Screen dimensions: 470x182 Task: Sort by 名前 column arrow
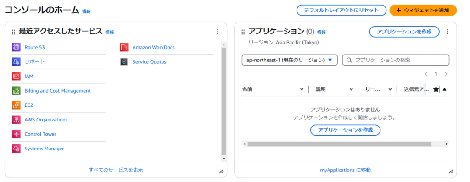tap(302, 89)
